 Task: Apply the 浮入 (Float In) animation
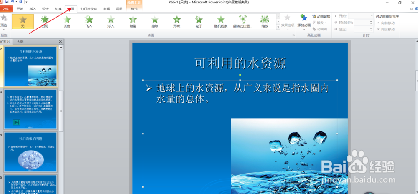111,22
